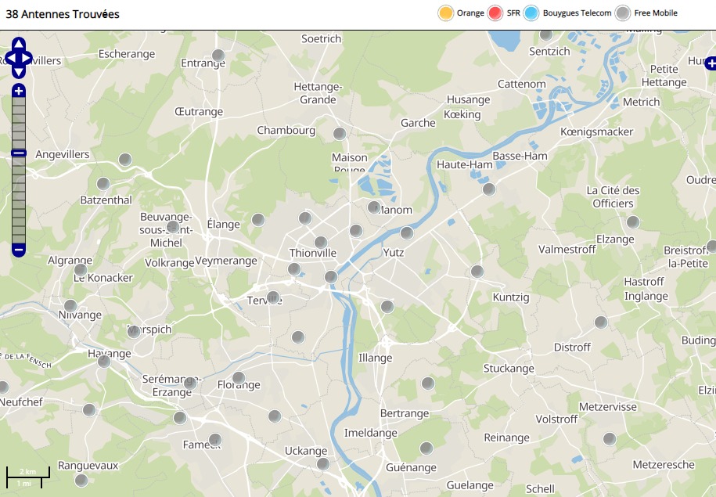Toggle the Orange operator legend circle
Viewport: 716px width, 497px height.
click(x=445, y=13)
